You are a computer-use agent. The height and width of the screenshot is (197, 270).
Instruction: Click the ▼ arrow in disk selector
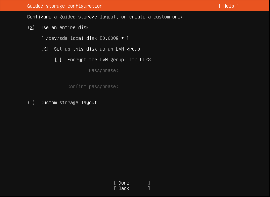[x=123, y=38]
